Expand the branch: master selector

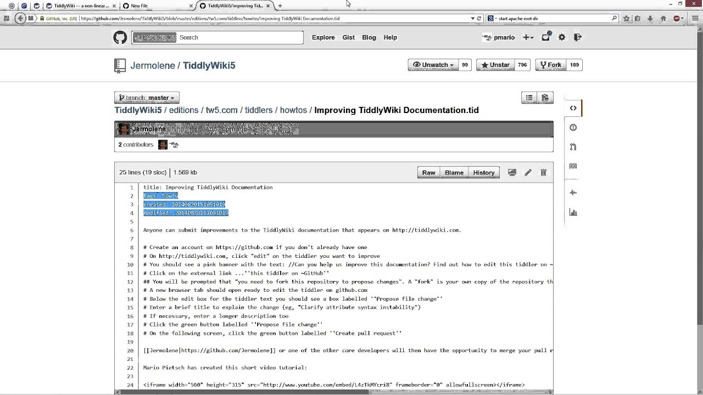tap(147, 98)
